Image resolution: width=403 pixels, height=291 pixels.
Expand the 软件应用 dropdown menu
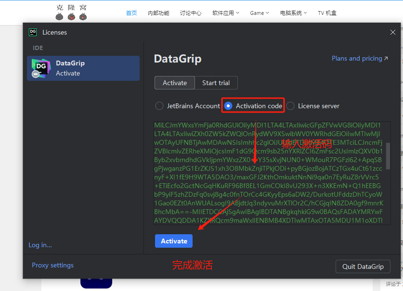click(x=226, y=13)
